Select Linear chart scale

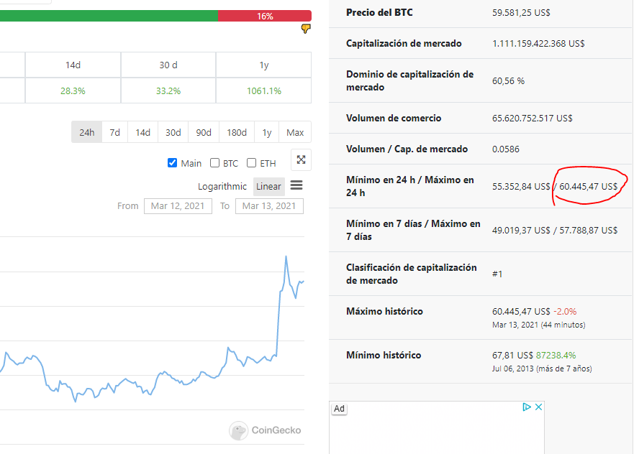[268, 186]
